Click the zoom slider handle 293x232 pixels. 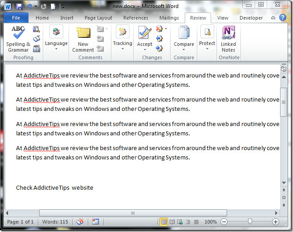point(250,222)
